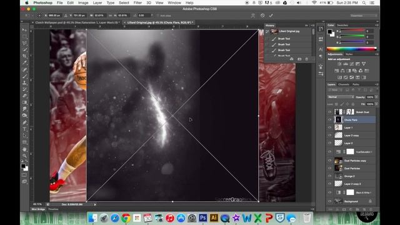Hide the Background layer
Screen dimensions: 400x225
point(329,201)
